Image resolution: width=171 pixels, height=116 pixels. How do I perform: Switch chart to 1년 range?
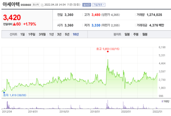click(x=51, y=34)
